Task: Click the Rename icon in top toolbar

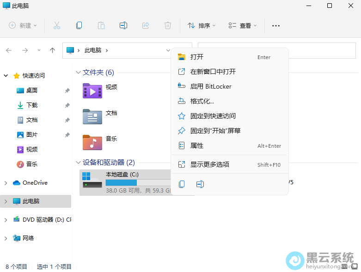Action: point(123,25)
